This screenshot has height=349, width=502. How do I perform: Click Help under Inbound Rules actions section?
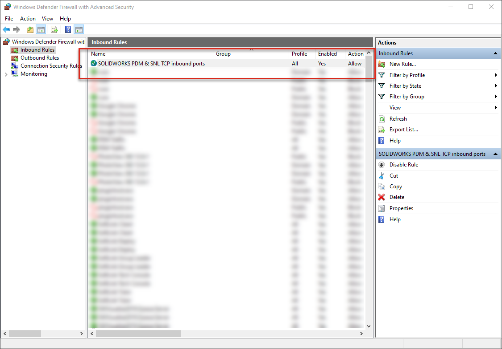click(395, 141)
